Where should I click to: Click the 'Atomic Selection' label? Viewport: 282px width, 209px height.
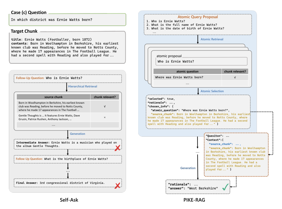pos(212,91)
